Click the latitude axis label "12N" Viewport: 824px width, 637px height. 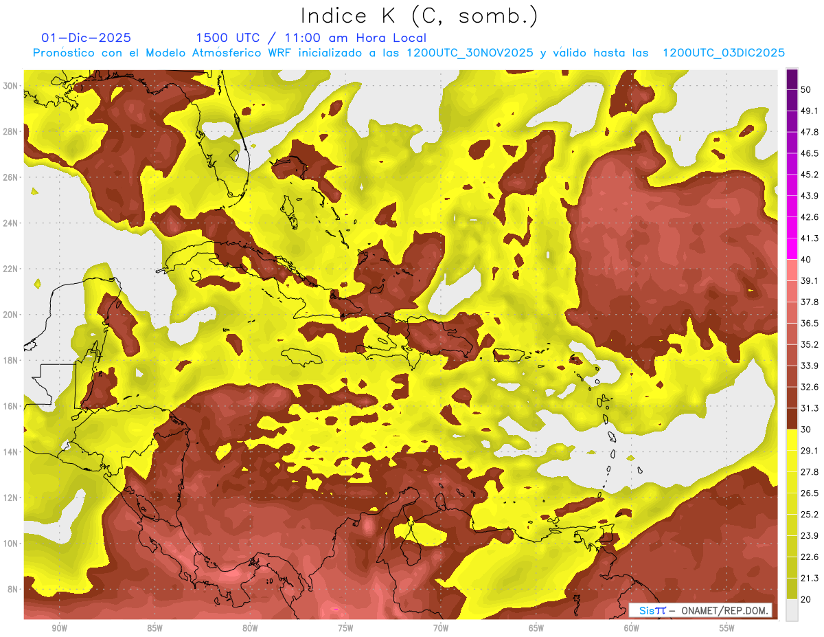coord(11,498)
